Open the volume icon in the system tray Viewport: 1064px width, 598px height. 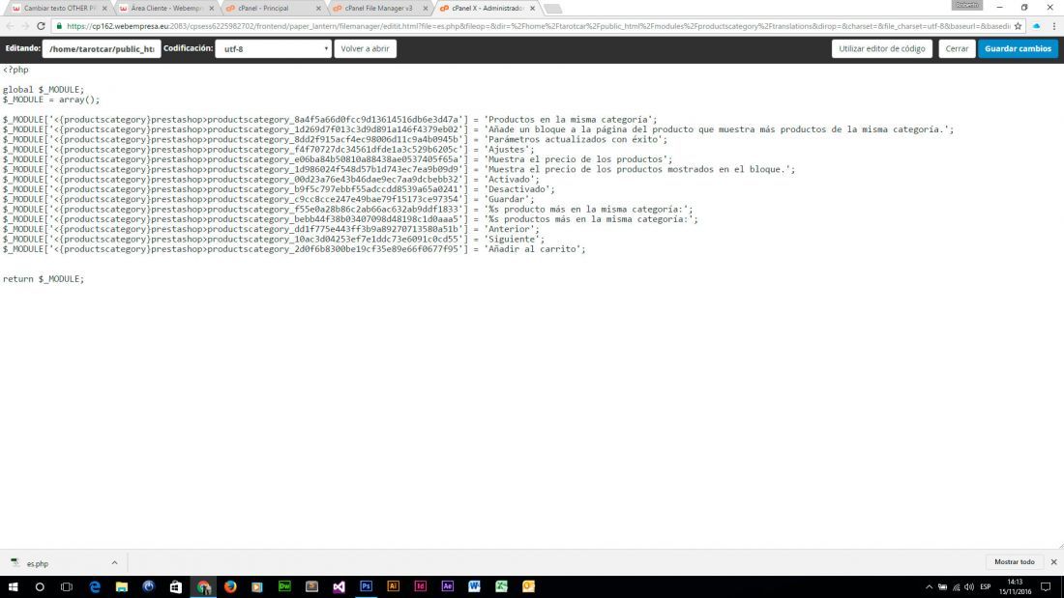point(969,586)
